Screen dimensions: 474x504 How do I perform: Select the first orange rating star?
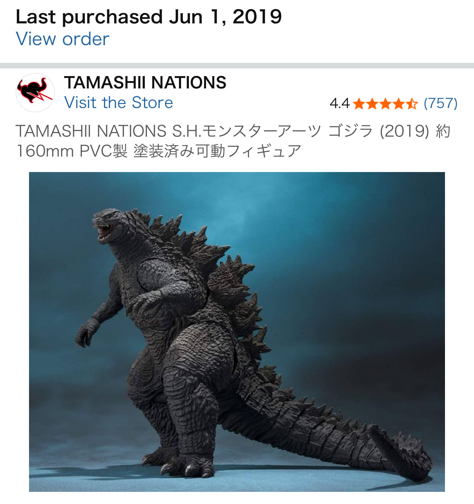tap(359, 104)
